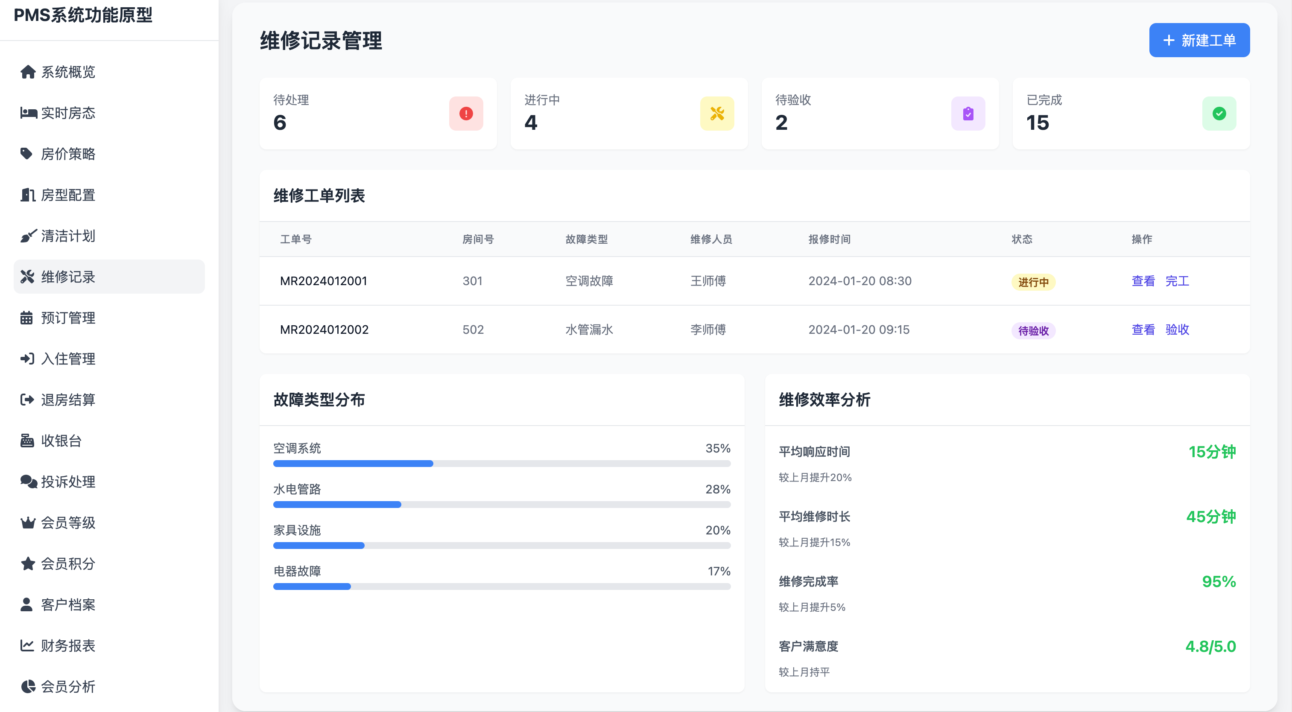Click the red exclamation icon on 待处理 card
Image resolution: width=1292 pixels, height=712 pixels.
(466, 114)
